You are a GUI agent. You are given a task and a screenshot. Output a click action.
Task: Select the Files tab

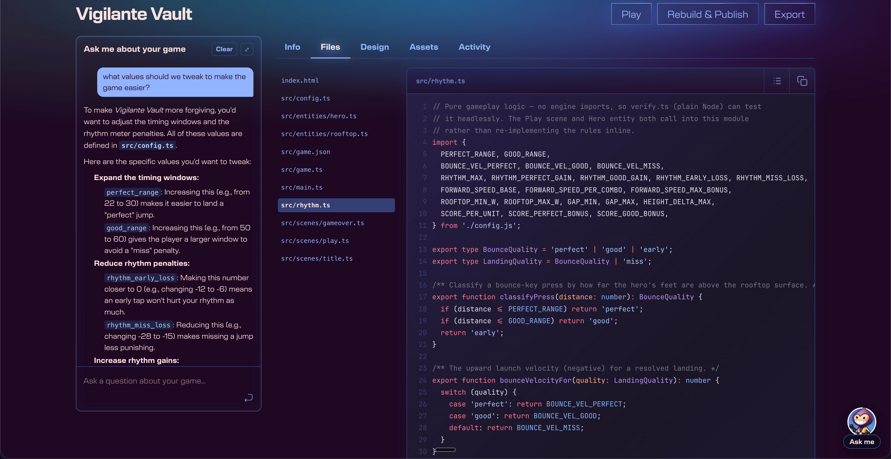330,47
